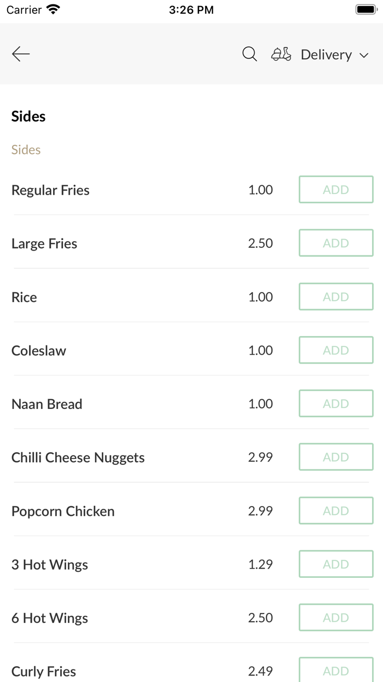This screenshot has width=383, height=682.
Task: Tap the Sides page heading
Action: (28, 116)
